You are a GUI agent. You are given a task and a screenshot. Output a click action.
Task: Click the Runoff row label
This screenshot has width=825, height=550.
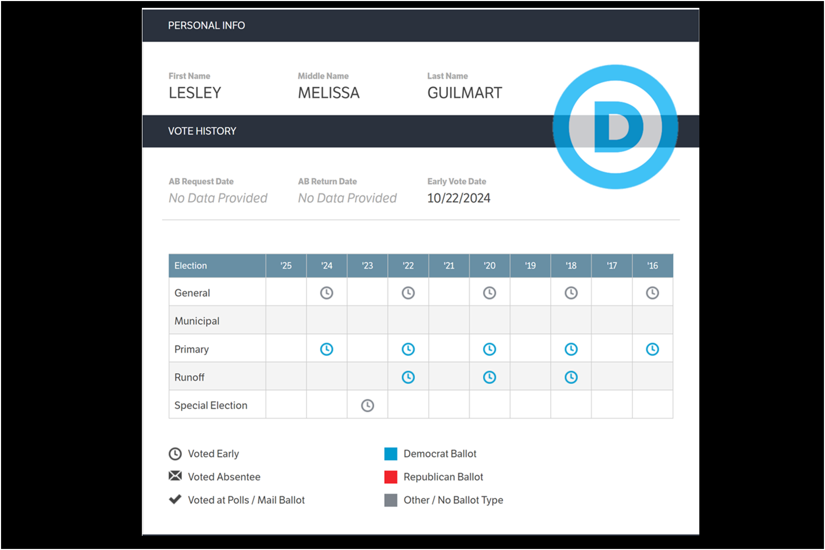[189, 377]
